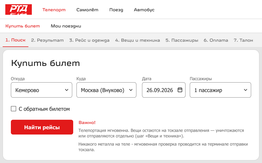This screenshot has width=262, height=163.
Task: Click the date field with 26.09.2026
Action: click(x=164, y=90)
